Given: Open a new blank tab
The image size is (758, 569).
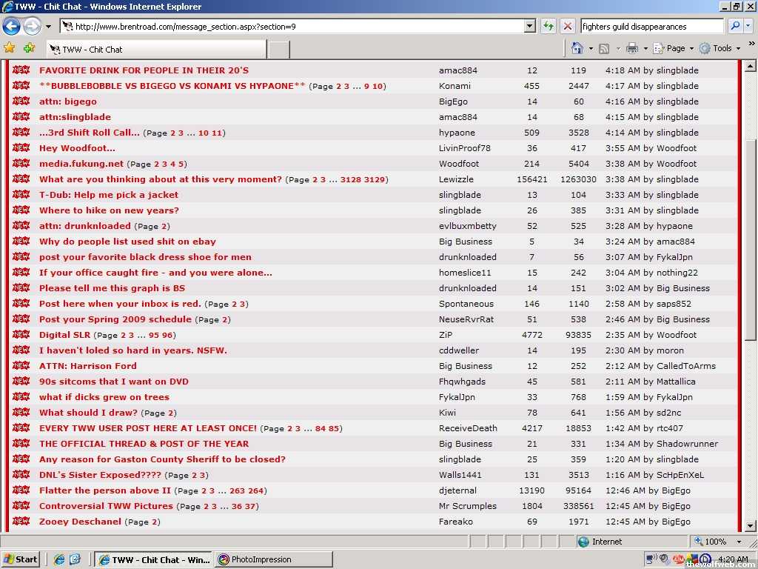Looking at the screenshot, I should (x=278, y=50).
